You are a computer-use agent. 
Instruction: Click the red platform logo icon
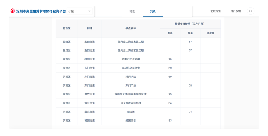point(13,11)
